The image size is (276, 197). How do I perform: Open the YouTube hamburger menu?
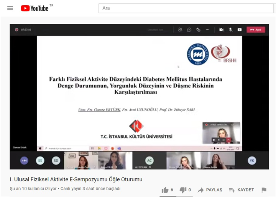(10, 8)
